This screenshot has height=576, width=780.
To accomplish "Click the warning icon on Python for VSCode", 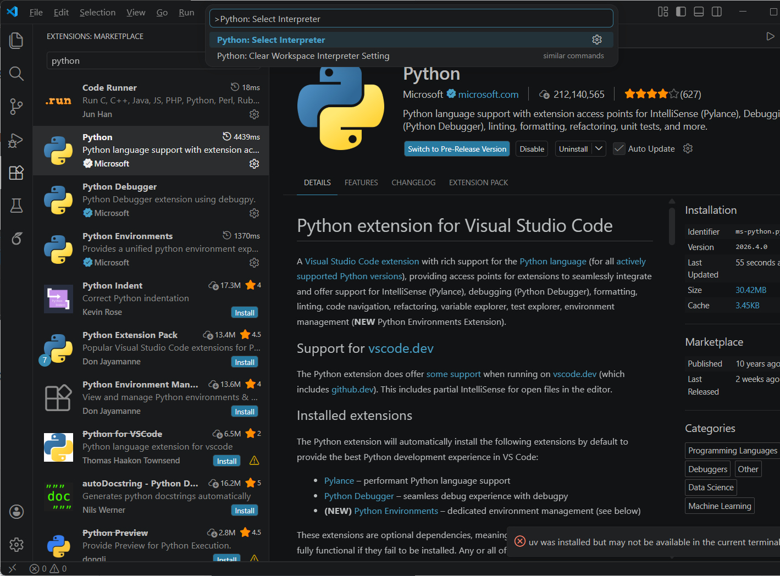I will [x=254, y=461].
